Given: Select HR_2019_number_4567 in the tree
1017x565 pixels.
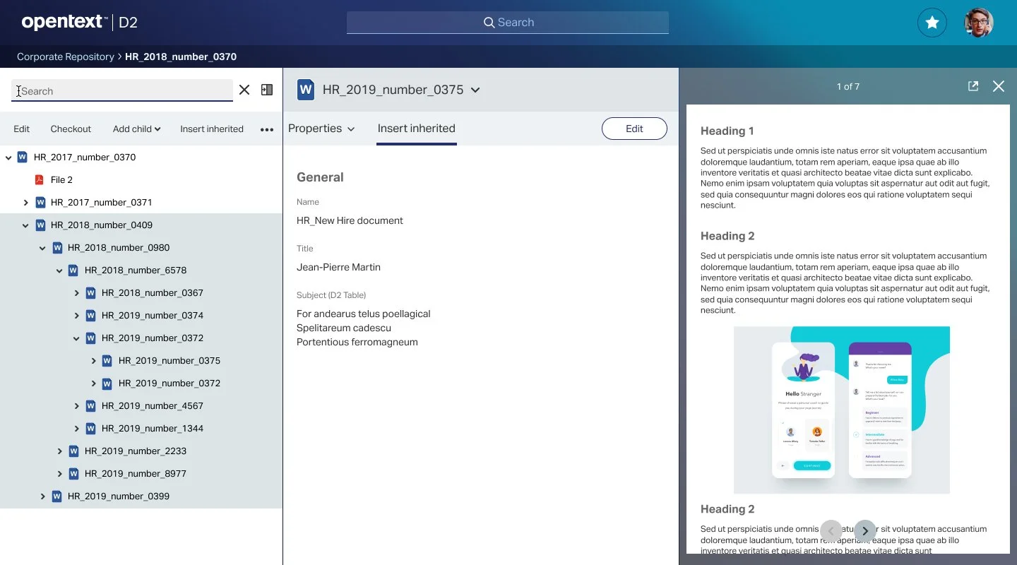Looking at the screenshot, I should coord(153,406).
